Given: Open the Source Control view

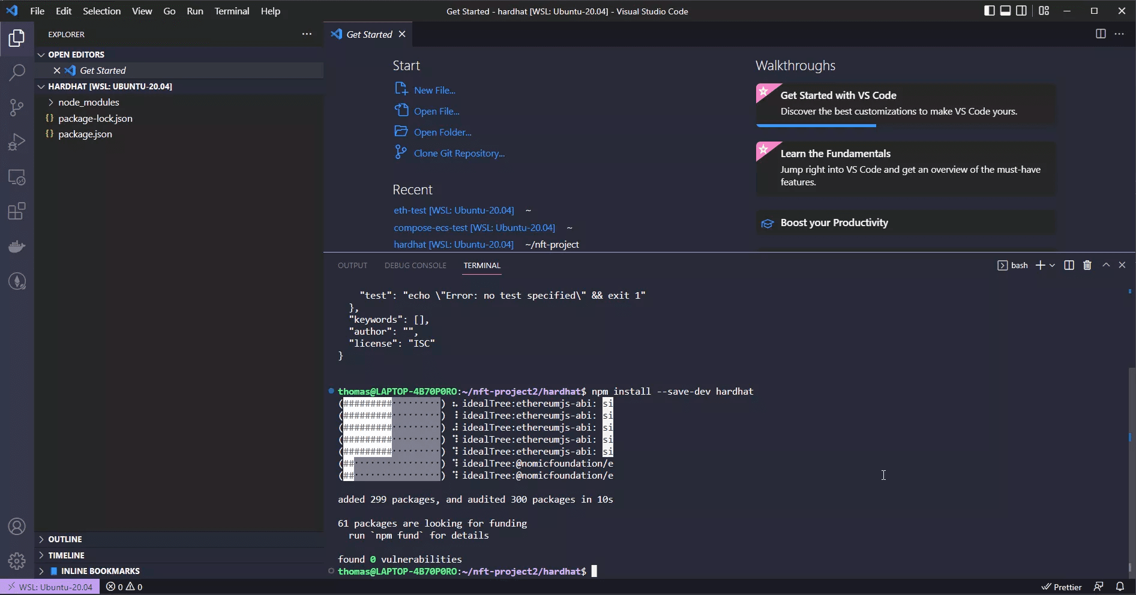Looking at the screenshot, I should [17, 108].
